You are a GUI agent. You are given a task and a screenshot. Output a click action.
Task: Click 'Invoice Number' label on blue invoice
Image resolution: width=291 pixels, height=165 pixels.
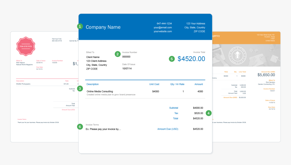pos(130,52)
